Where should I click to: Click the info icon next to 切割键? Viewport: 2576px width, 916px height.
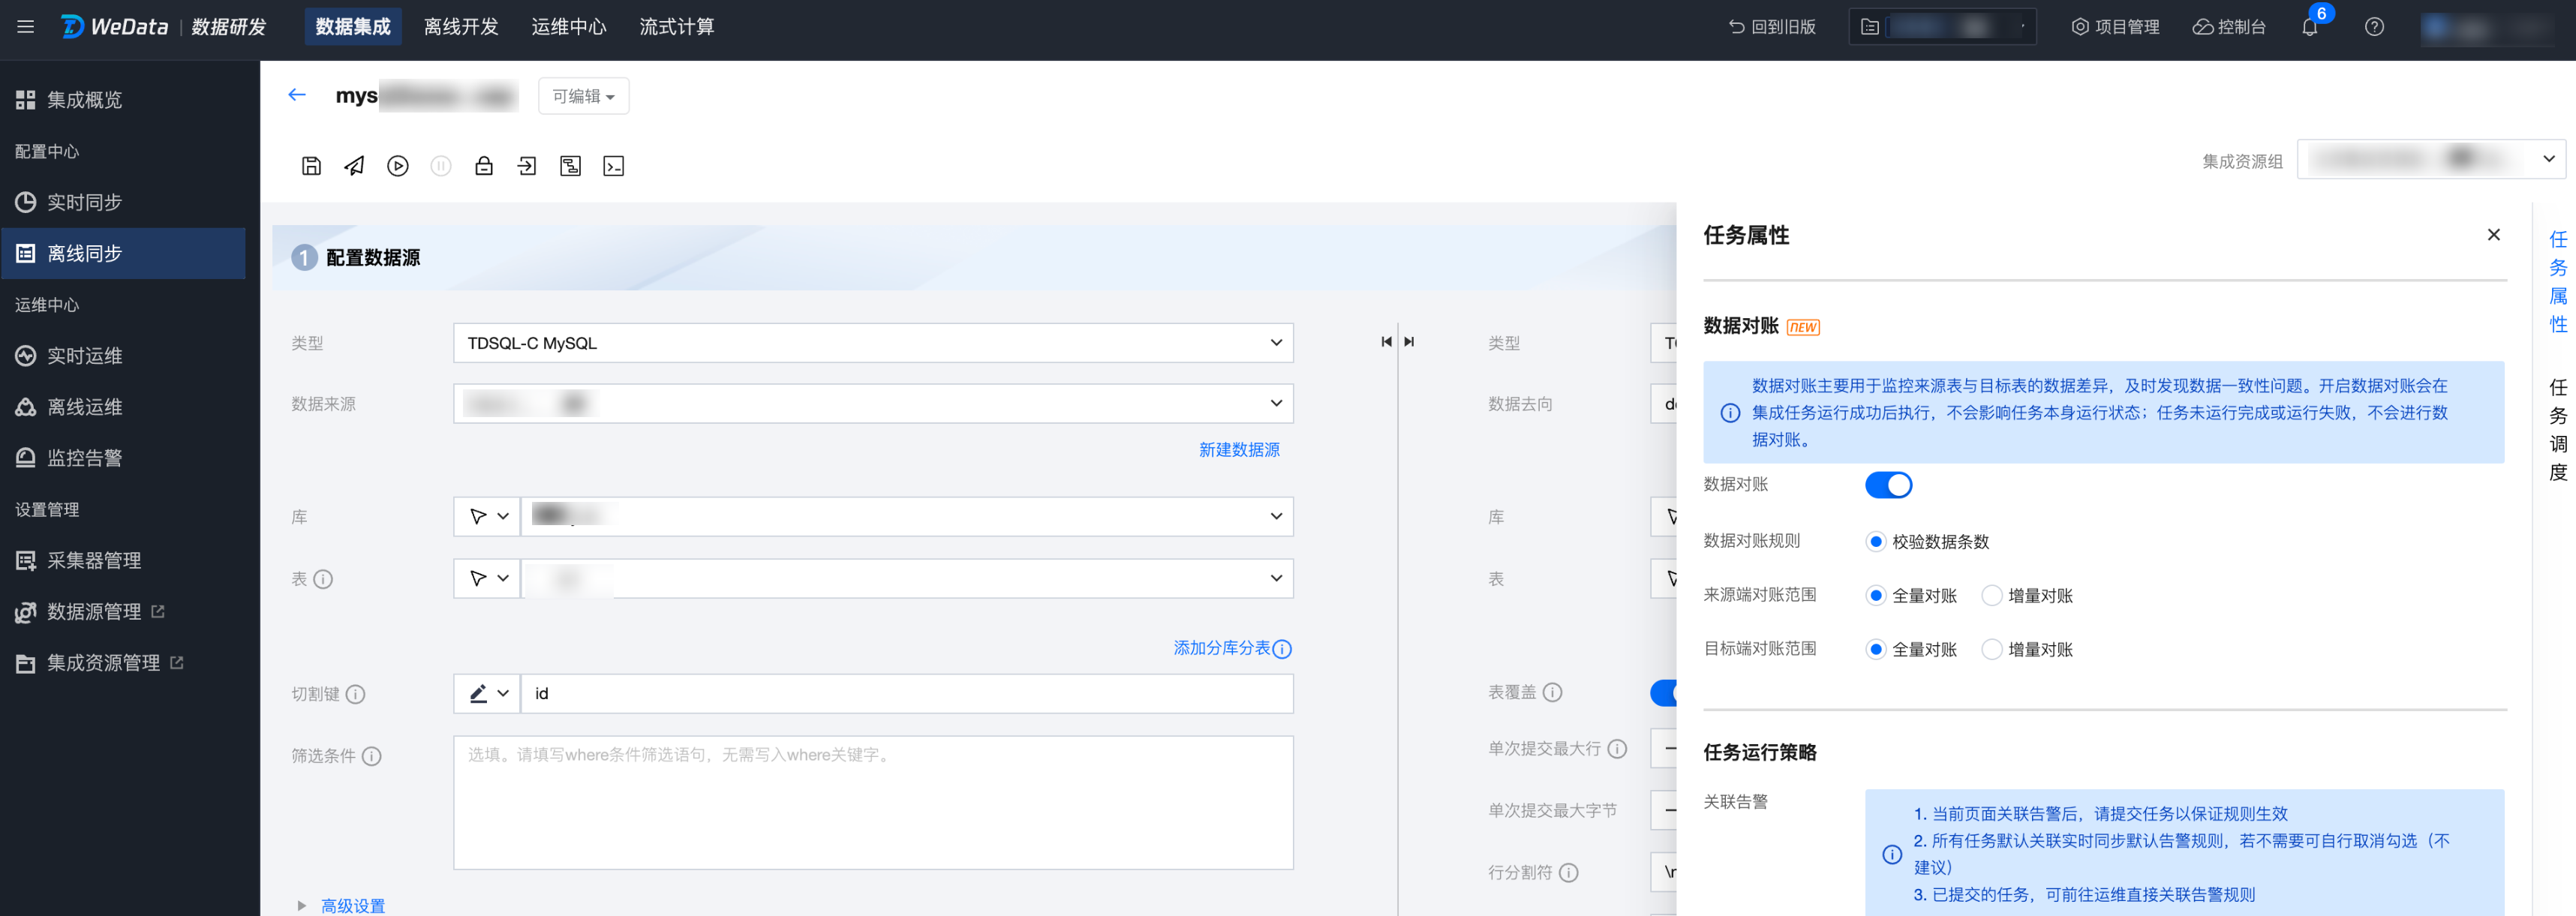[355, 694]
